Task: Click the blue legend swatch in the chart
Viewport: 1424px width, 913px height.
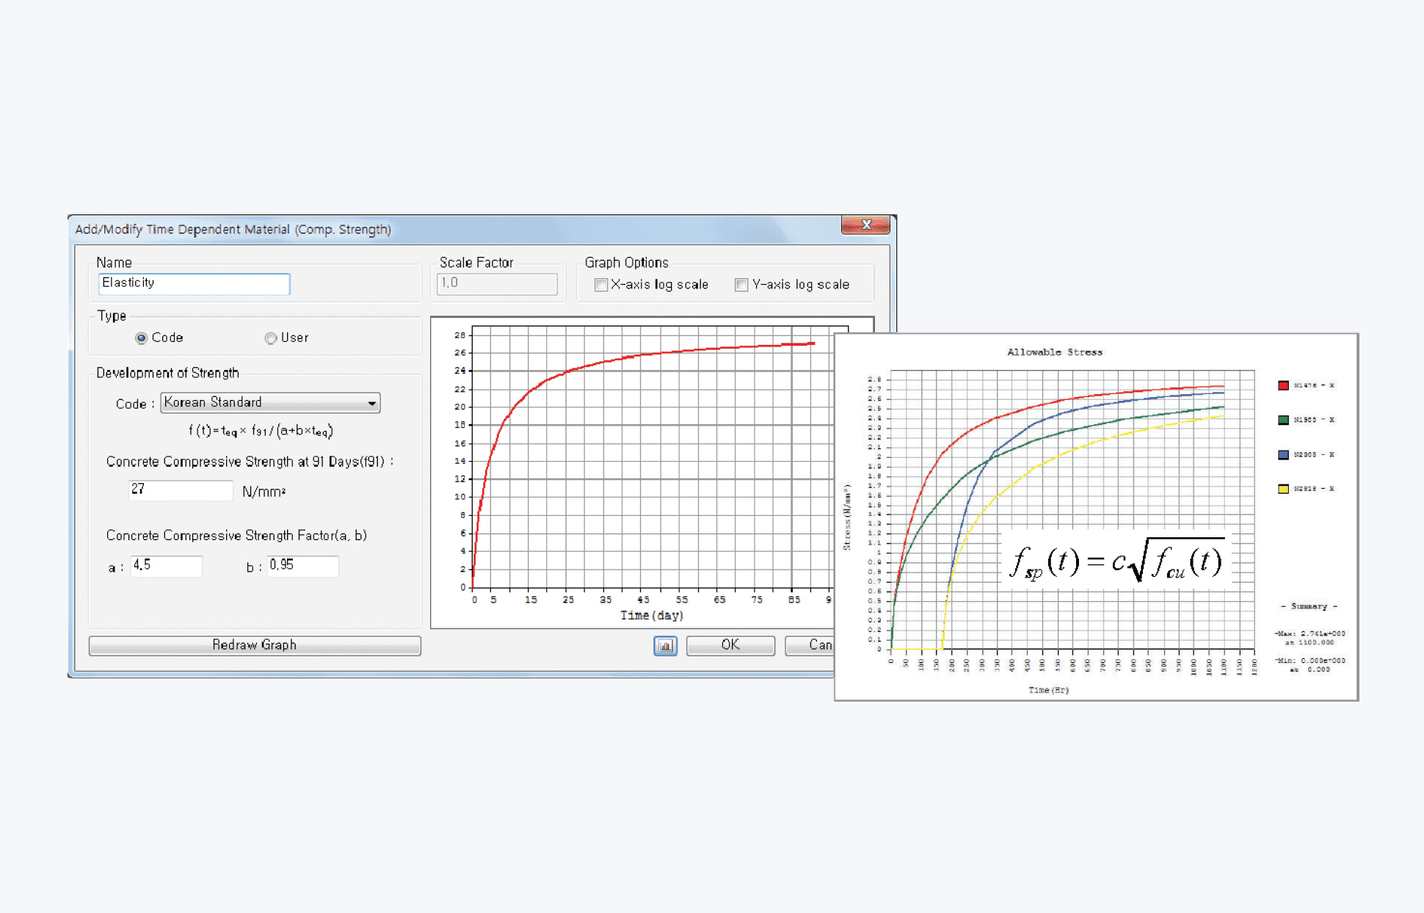Action: tap(1283, 454)
